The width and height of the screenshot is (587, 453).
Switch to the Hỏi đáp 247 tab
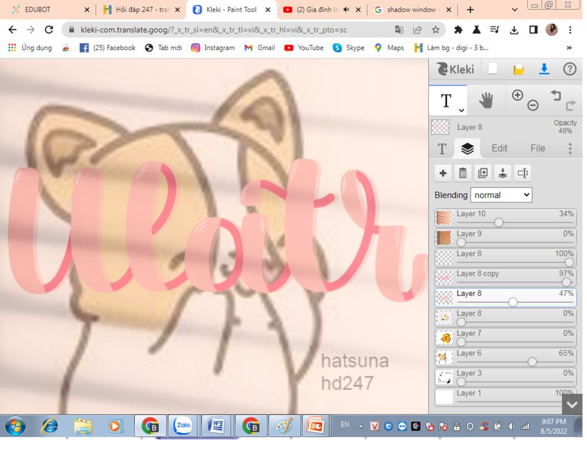point(142,10)
